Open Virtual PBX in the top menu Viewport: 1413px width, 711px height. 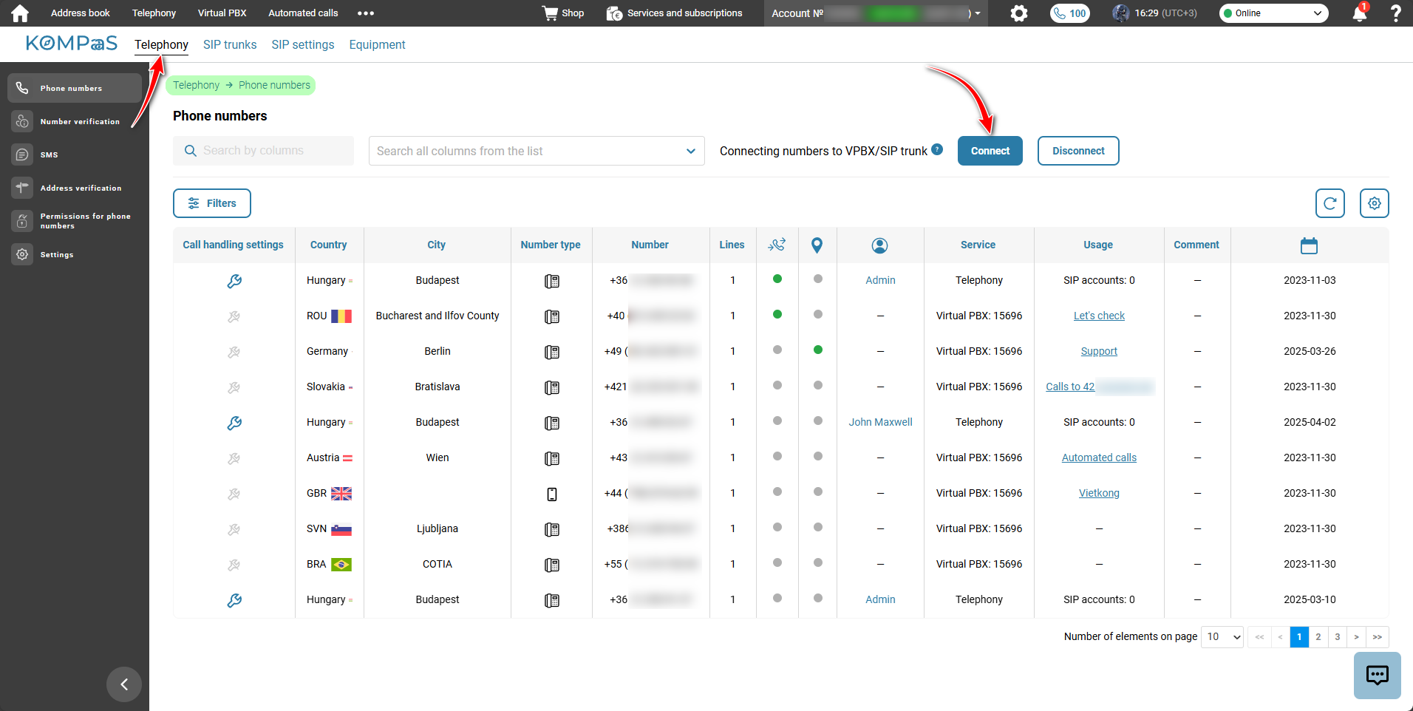(222, 13)
